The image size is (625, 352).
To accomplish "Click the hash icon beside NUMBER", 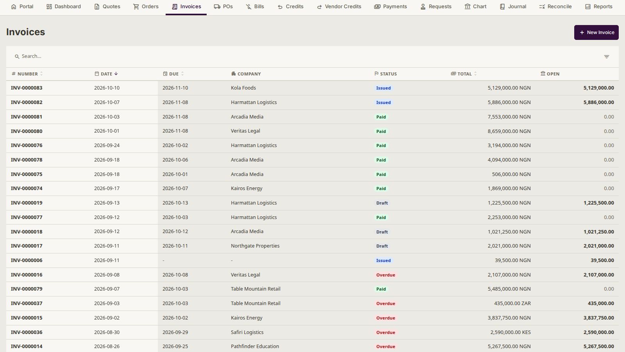I will 14,74.
